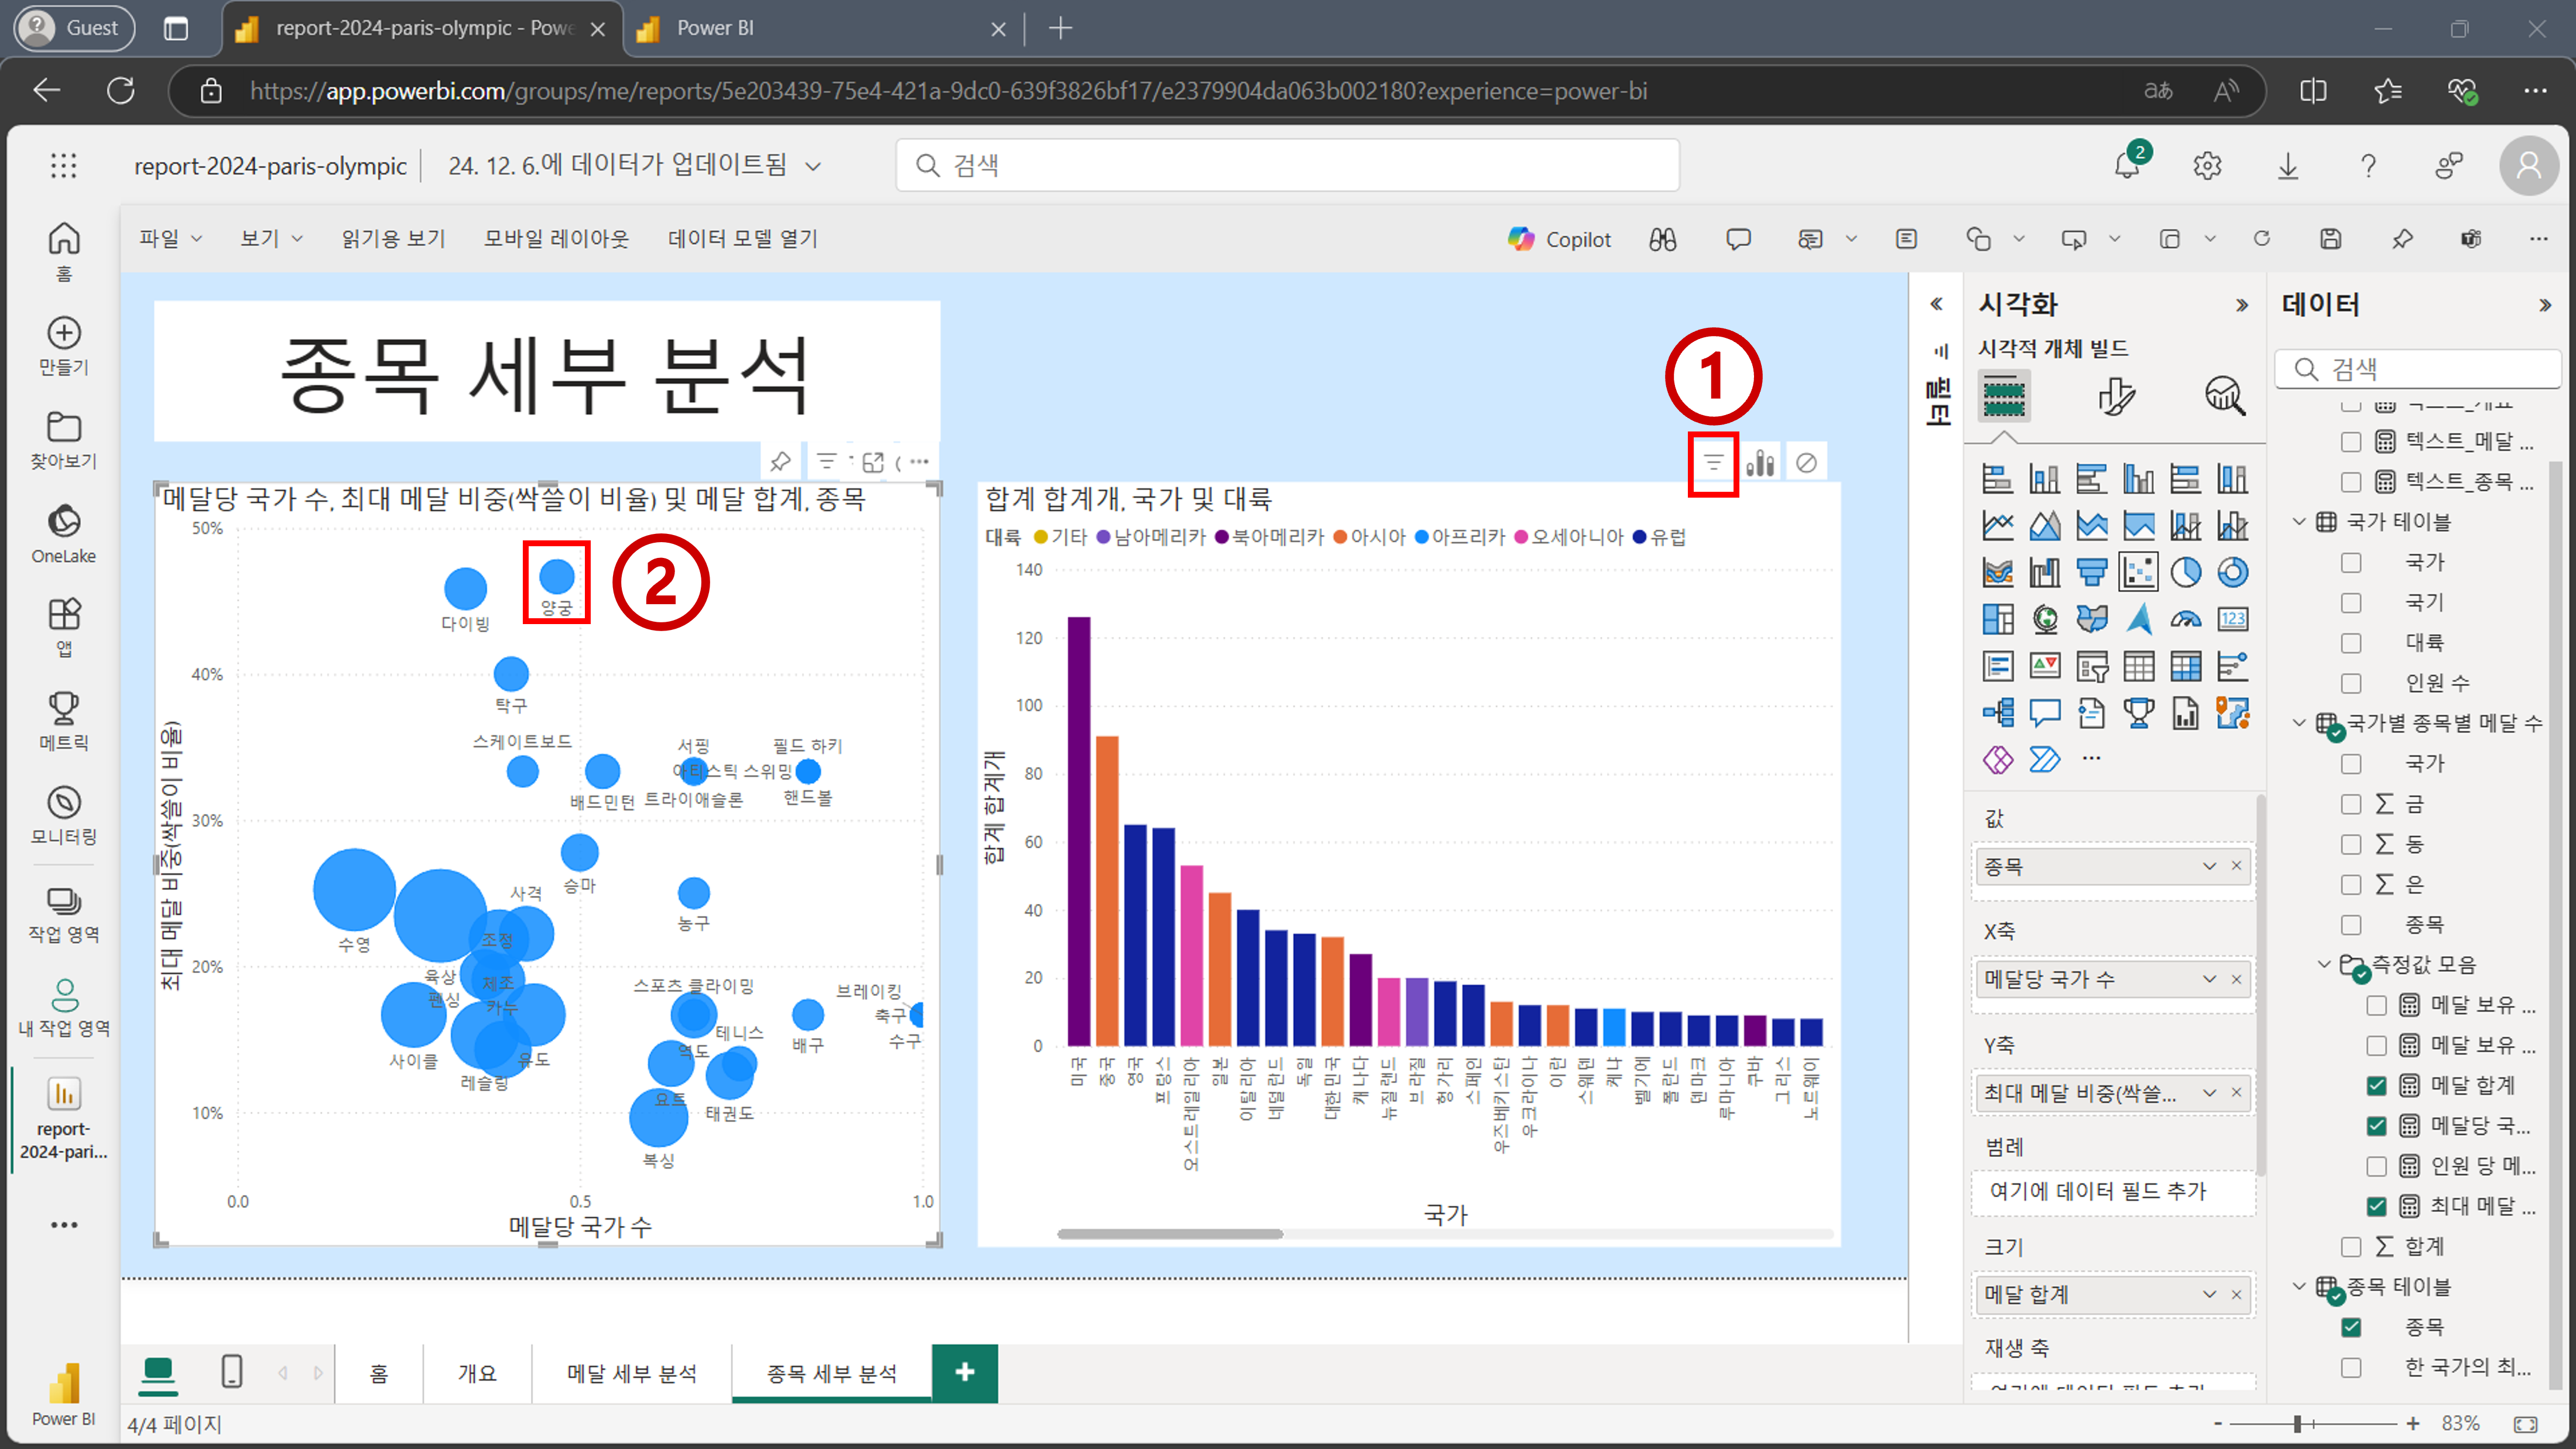Select the funnel chart visual type

(x=2091, y=572)
